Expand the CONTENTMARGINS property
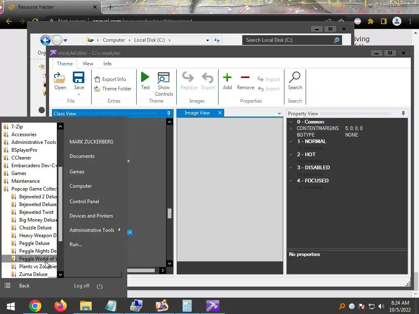 tap(291, 128)
